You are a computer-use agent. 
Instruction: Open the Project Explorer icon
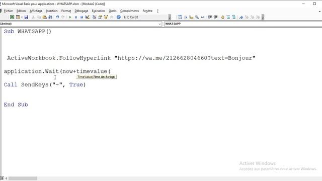click(94, 17)
